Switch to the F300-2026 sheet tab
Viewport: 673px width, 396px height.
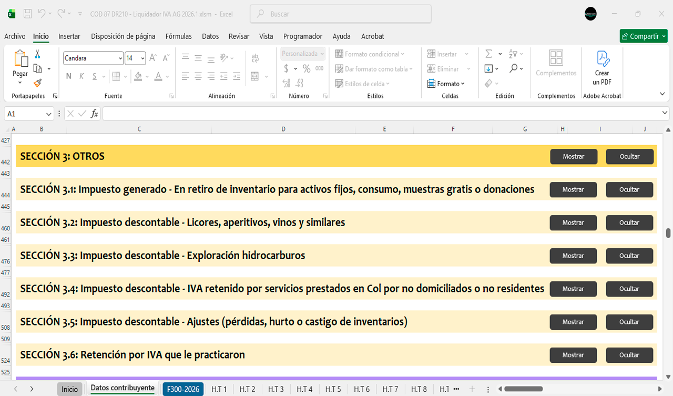183,389
